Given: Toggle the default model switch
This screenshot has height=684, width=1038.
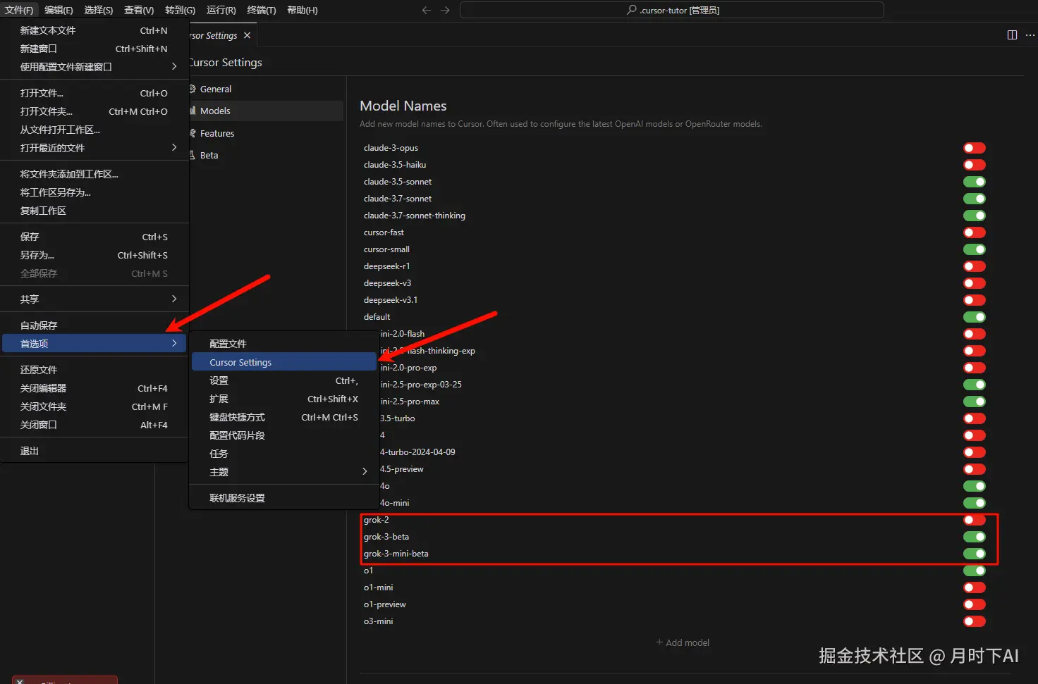Looking at the screenshot, I should (975, 317).
